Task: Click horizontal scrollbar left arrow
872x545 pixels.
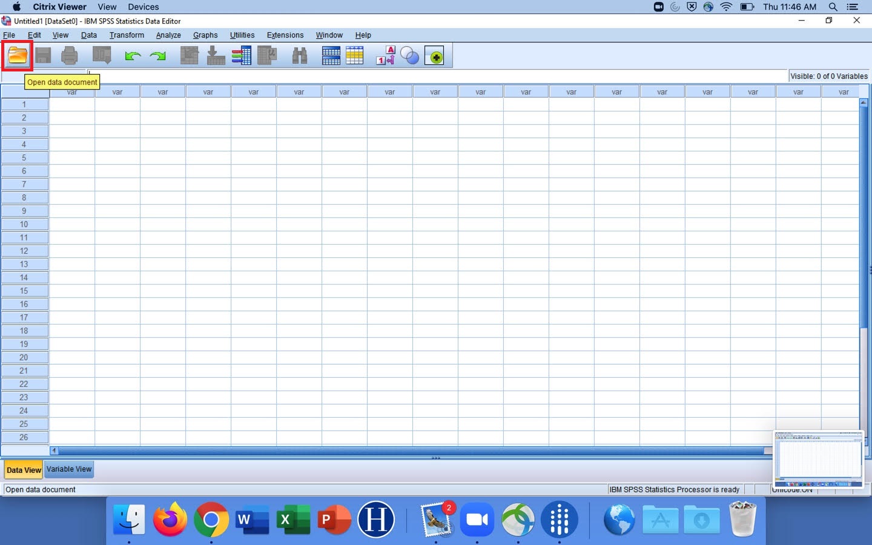Action: (54, 451)
